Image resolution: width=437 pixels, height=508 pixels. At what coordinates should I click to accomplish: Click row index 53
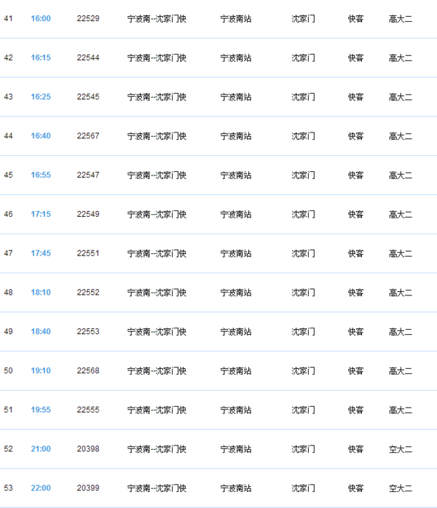coord(9,488)
